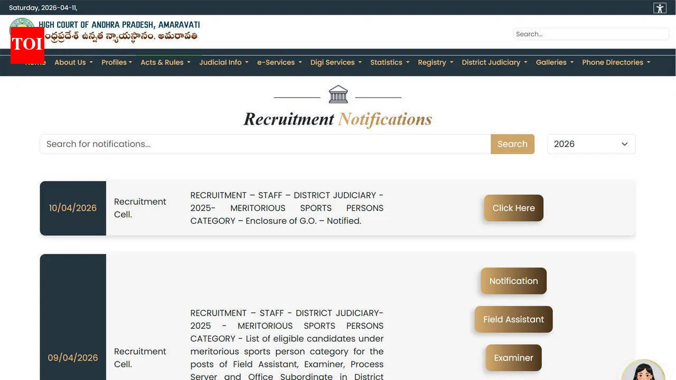The image size is (676, 380).
Task: Open the Acts & Rules menu
Action: [165, 62]
